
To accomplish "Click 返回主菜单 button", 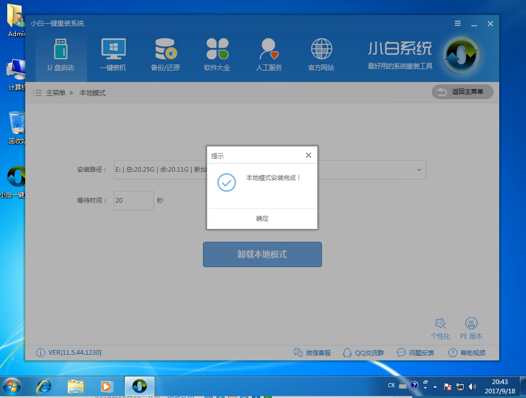I will 462,92.
